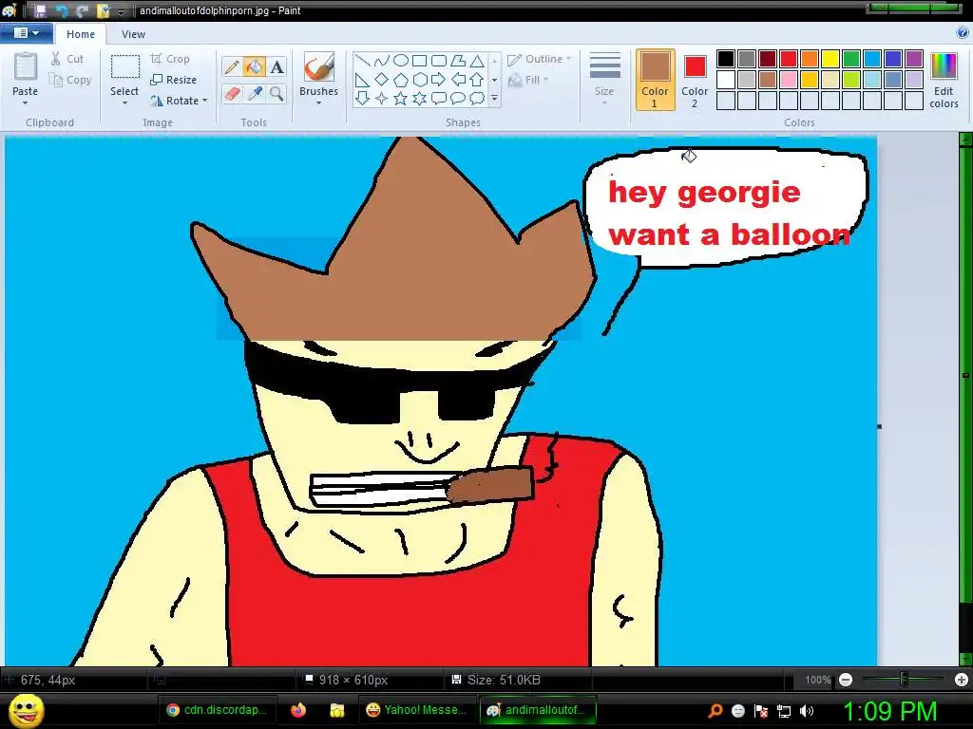Click the Crop icon
The height and width of the screenshot is (729, 973).
click(157, 59)
